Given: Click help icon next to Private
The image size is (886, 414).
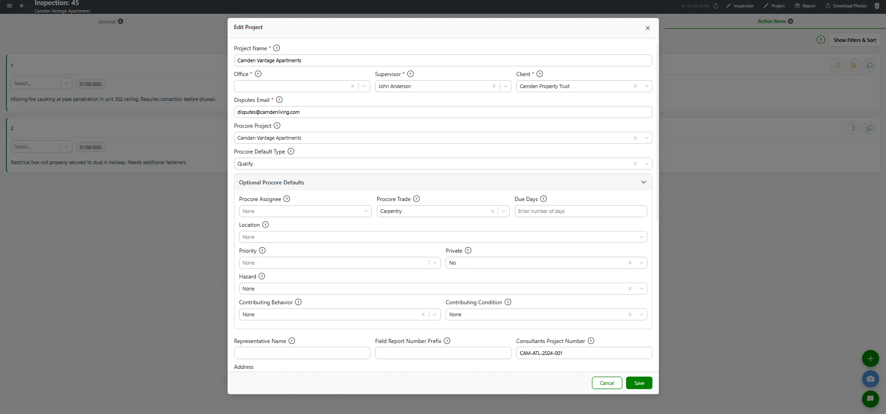Looking at the screenshot, I should [468, 250].
